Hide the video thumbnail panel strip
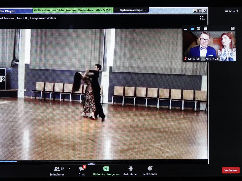Screen dimensions: 242x181 click(186, 29)
